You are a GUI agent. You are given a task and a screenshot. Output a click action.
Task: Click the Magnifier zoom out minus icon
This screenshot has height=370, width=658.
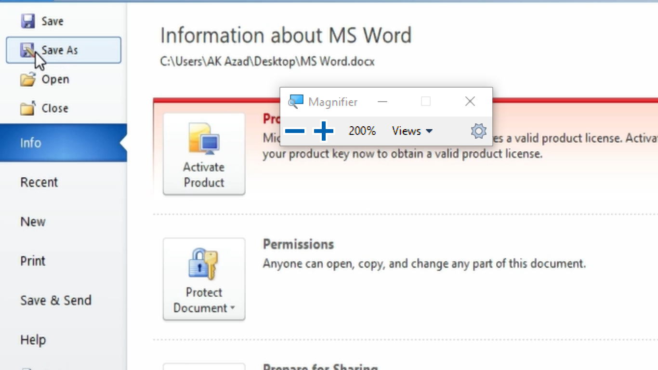[294, 131]
